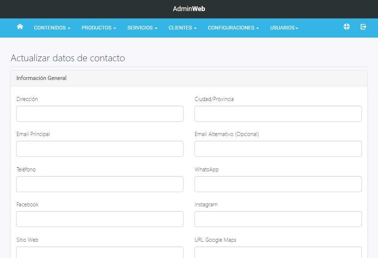378x258 pixels.
Task: Click the Email Principal input box
Action: 100,149
